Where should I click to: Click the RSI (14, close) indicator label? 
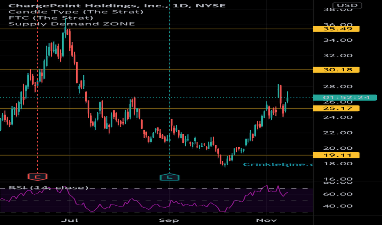pos(48,188)
